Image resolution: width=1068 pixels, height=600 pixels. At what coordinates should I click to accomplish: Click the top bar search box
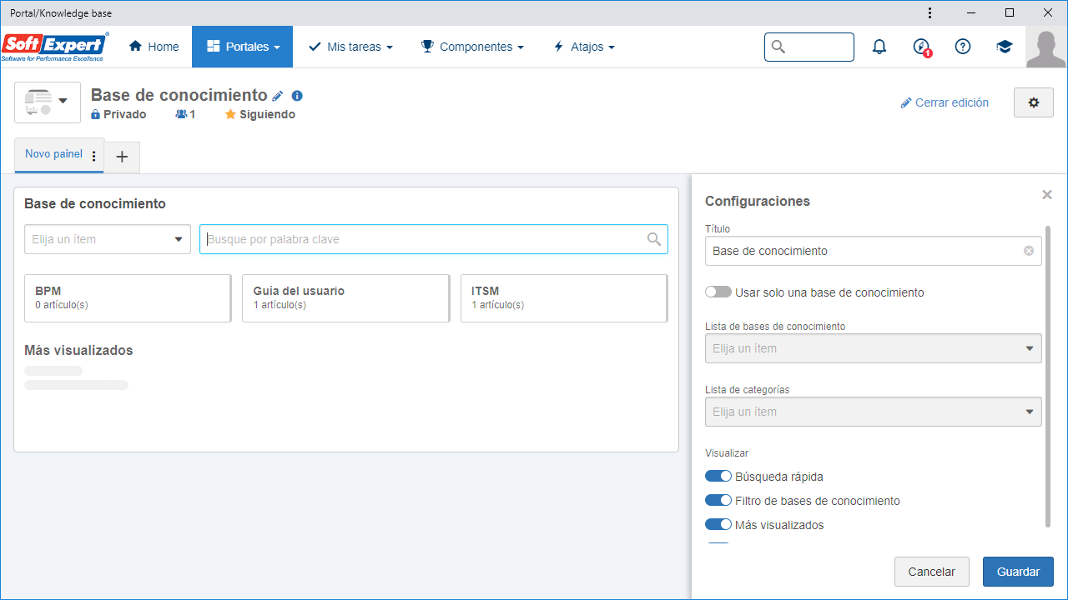(x=809, y=47)
